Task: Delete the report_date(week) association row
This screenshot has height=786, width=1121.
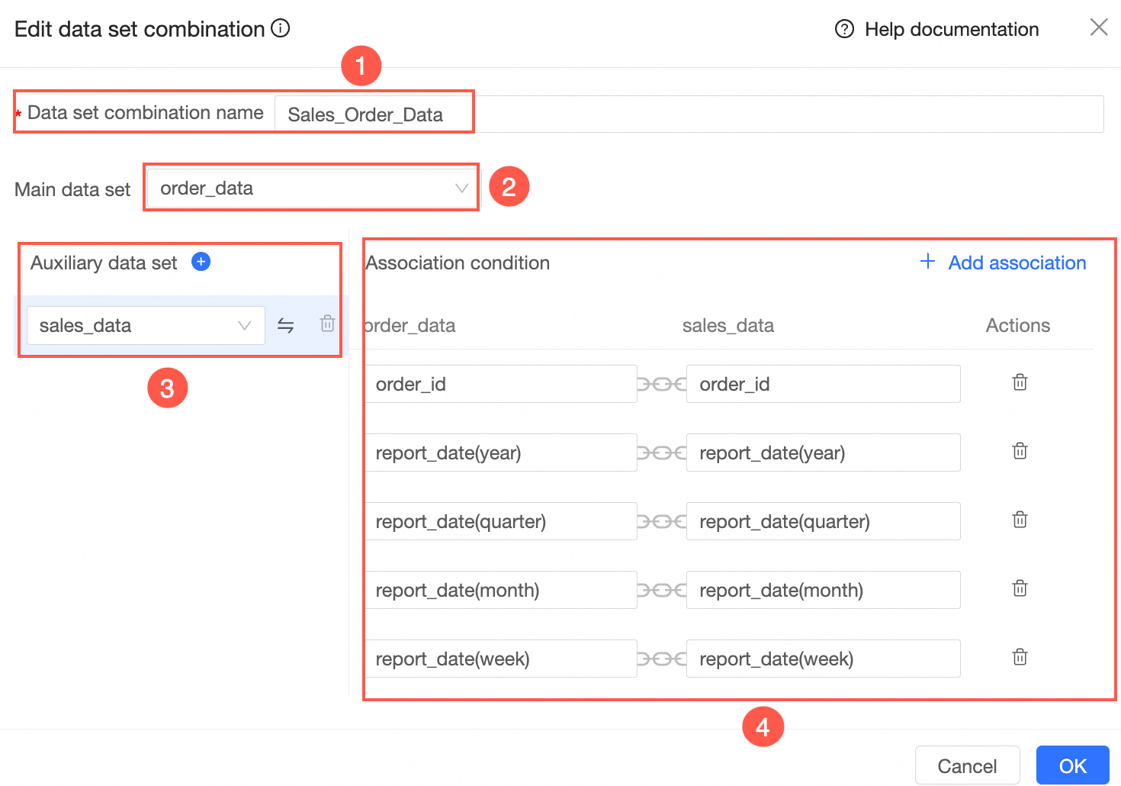Action: (x=1020, y=657)
